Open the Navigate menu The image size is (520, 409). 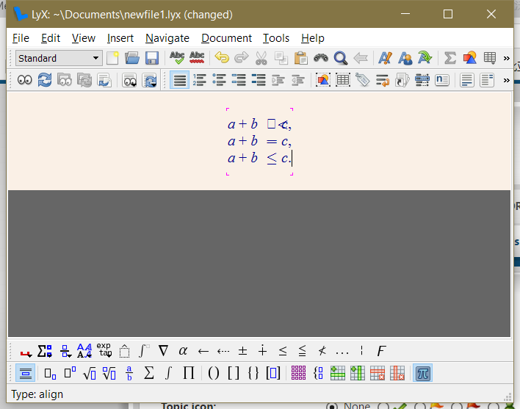point(167,38)
